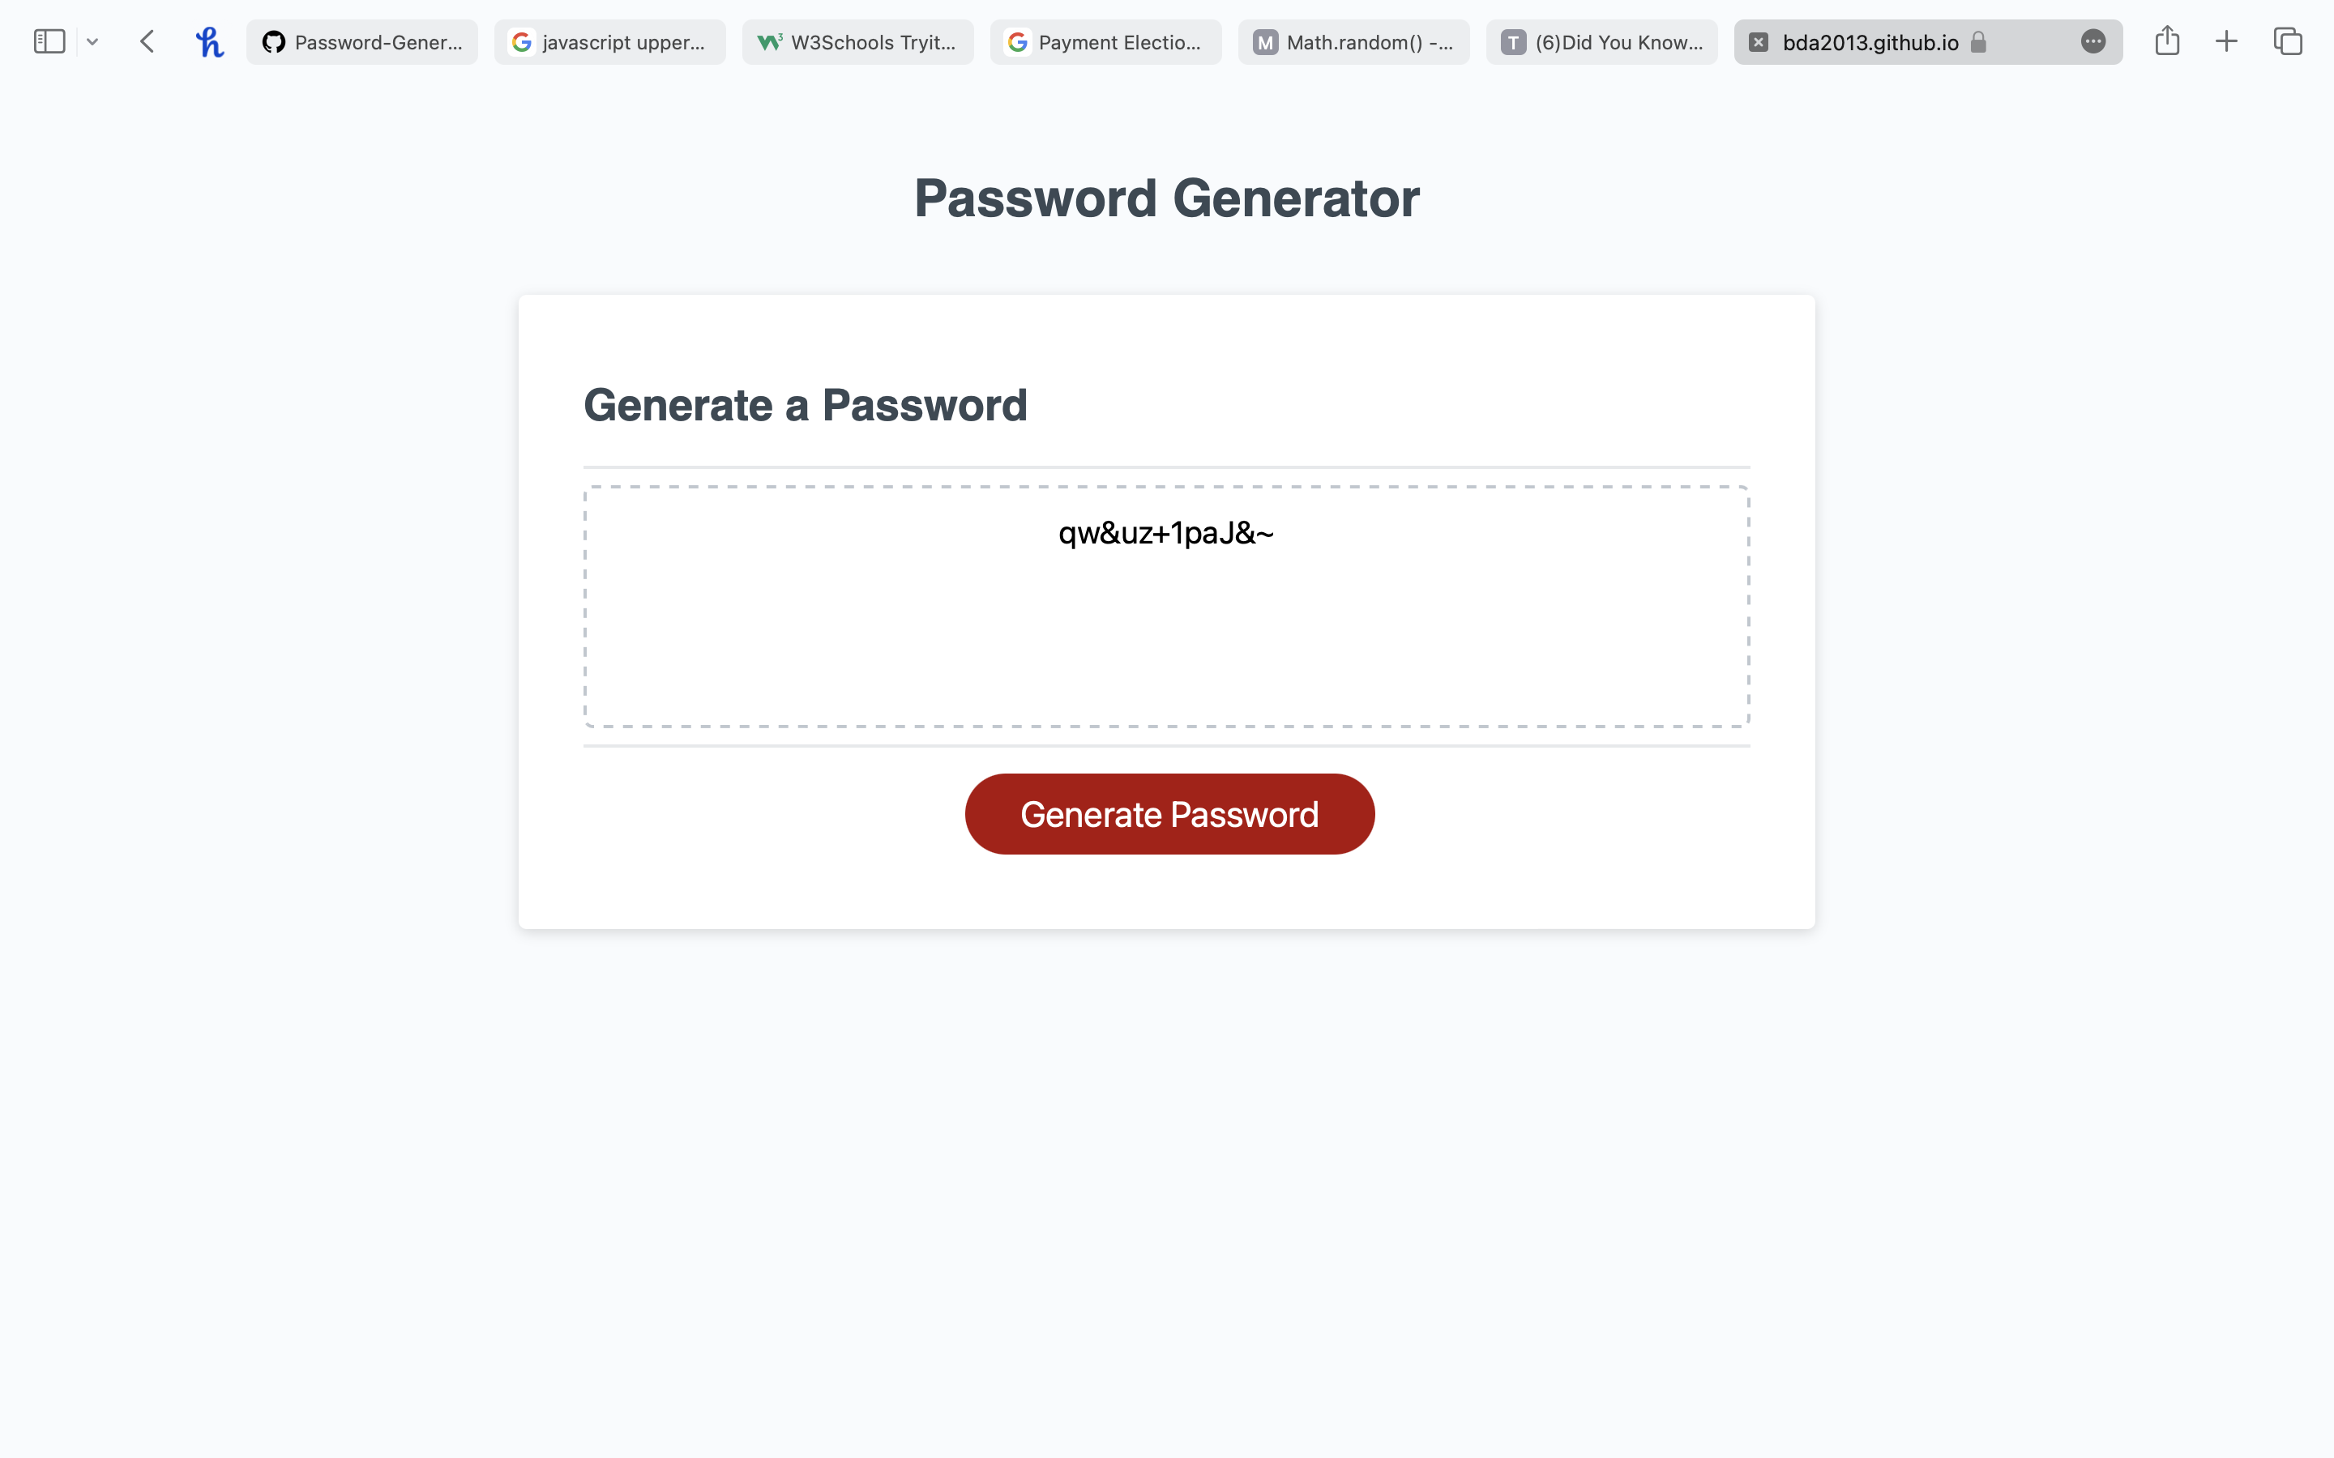This screenshot has width=2334, height=1458.
Task: Navigate back using the back arrow
Action: 147,40
